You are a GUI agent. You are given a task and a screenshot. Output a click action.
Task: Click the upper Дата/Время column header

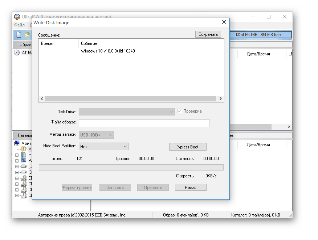click(x=258, y=54)
